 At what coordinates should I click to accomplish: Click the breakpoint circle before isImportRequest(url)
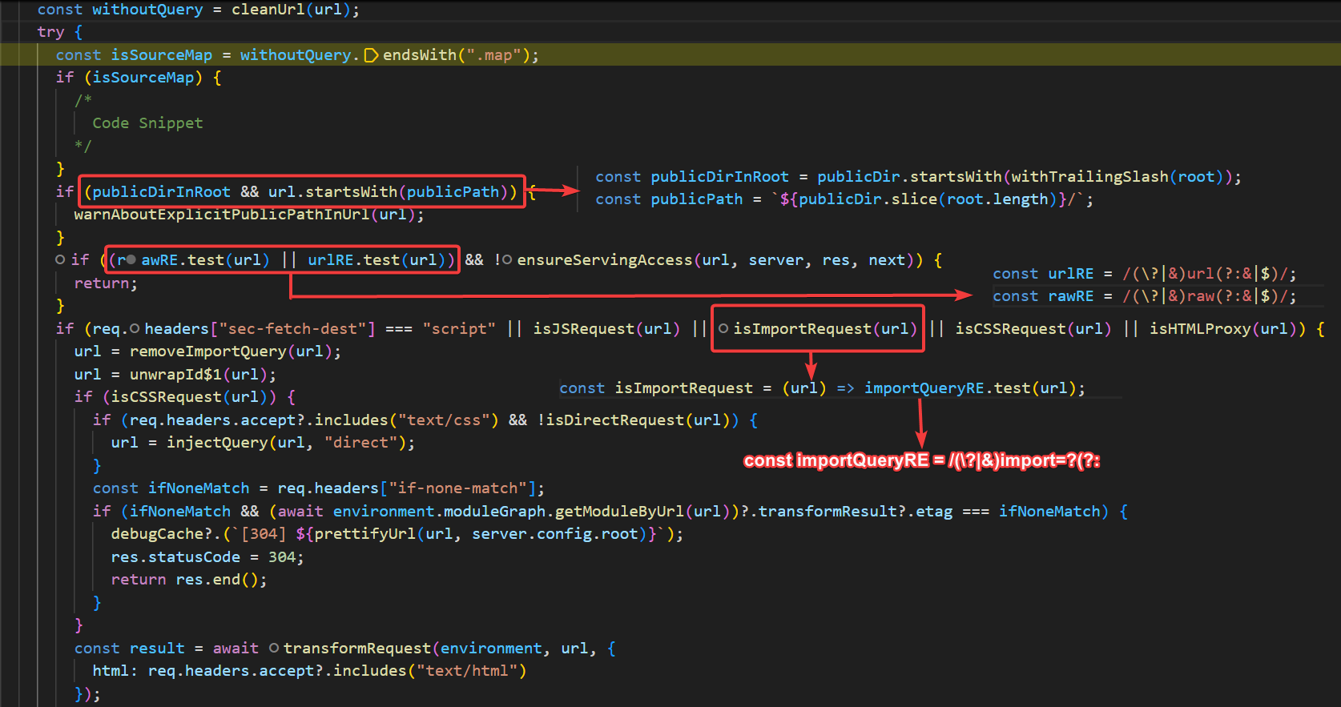[x=723, y=328]
